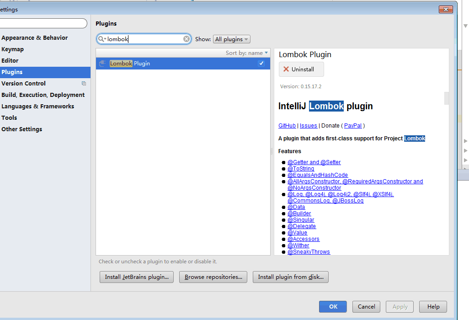Clear the plugin search field text
The height and width of the screenshot is (320, 469).
187,39
